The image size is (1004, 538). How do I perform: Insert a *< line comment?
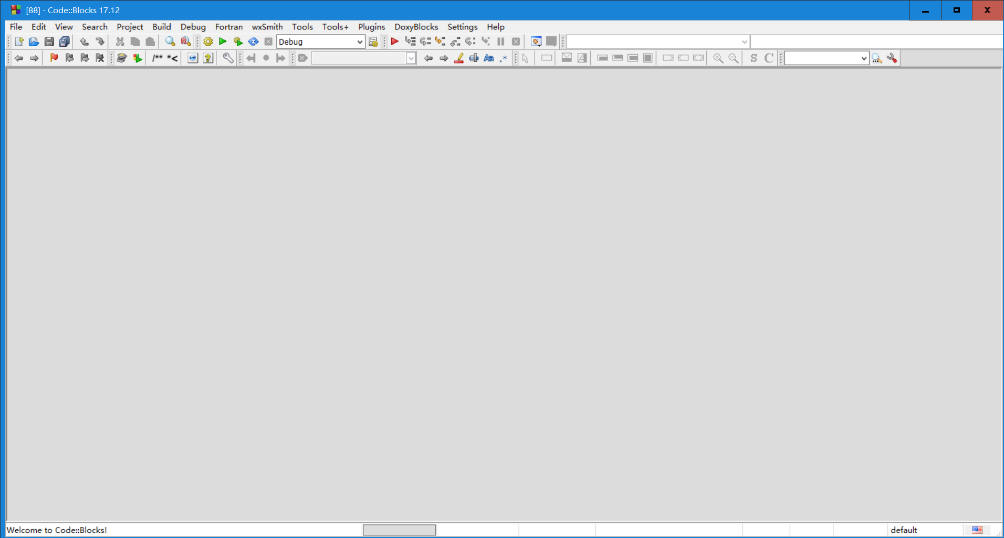point(172,58)
